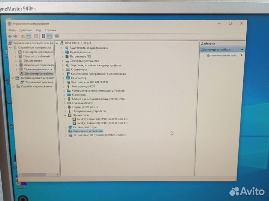Click the Клавиатуры keyboard icon
This screenshot has width=269, height=201.
pyautogui.click(x=68, y=70)
